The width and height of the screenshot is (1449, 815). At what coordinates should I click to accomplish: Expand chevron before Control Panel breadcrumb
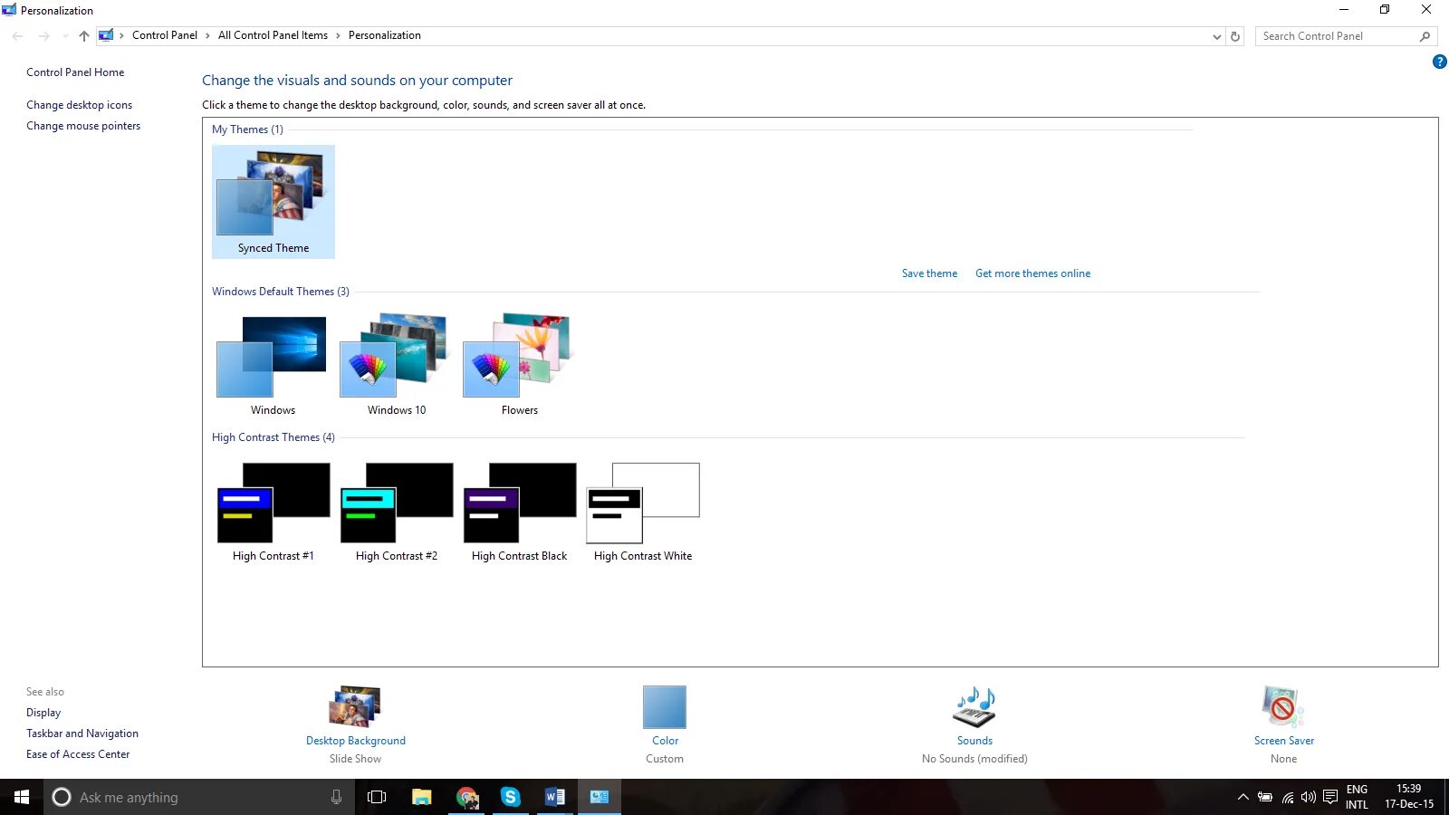(x=121, y=35)
